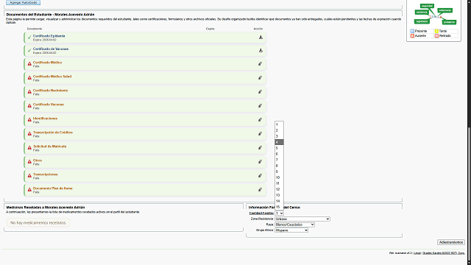Click the Tarde legend icon
This screenshot has width=471, height=265.
pyautogui.click(x=436, y=31)
